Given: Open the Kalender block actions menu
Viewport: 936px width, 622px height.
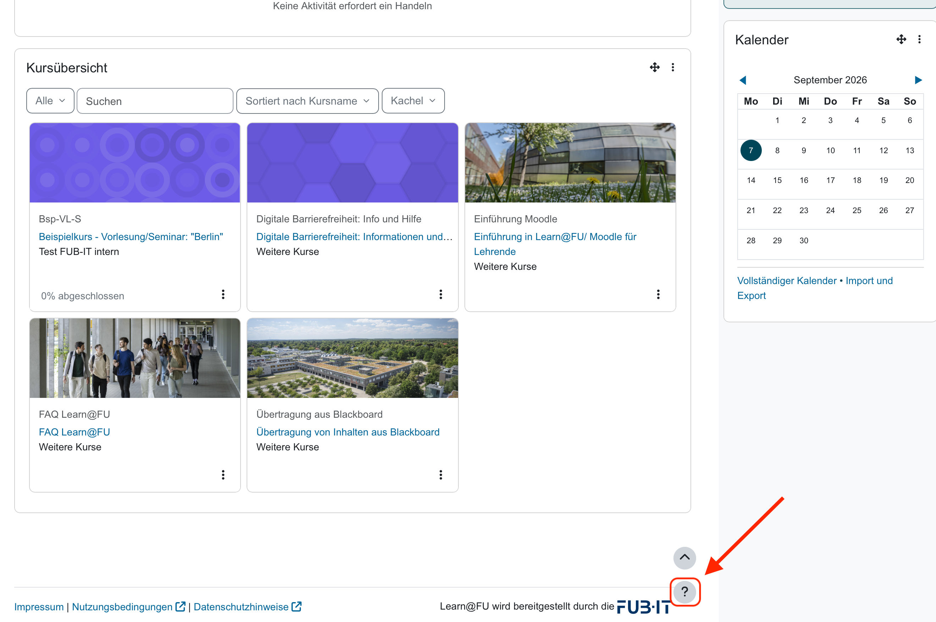Looking at the screenshot, I should coord(919,39).
